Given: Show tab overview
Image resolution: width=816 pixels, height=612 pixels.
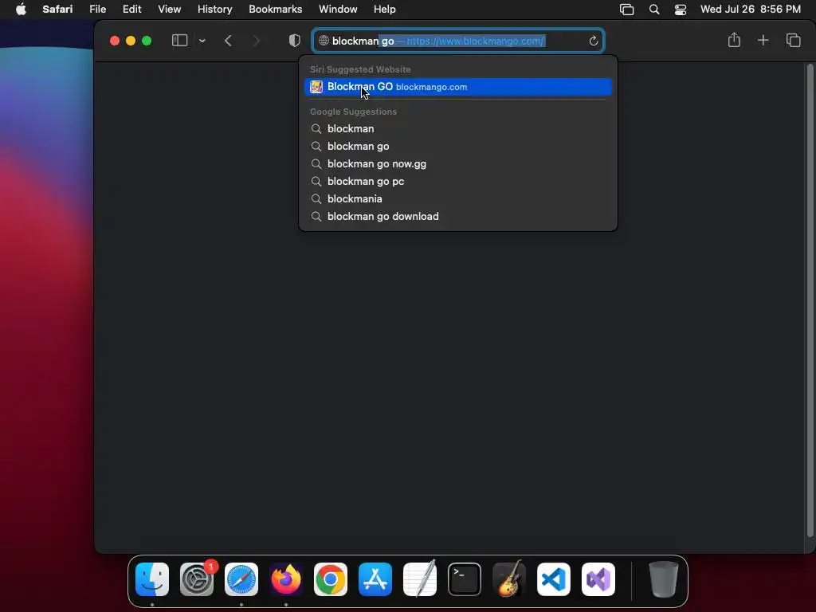Looking at the screenshot, I should tap(793, 40).
